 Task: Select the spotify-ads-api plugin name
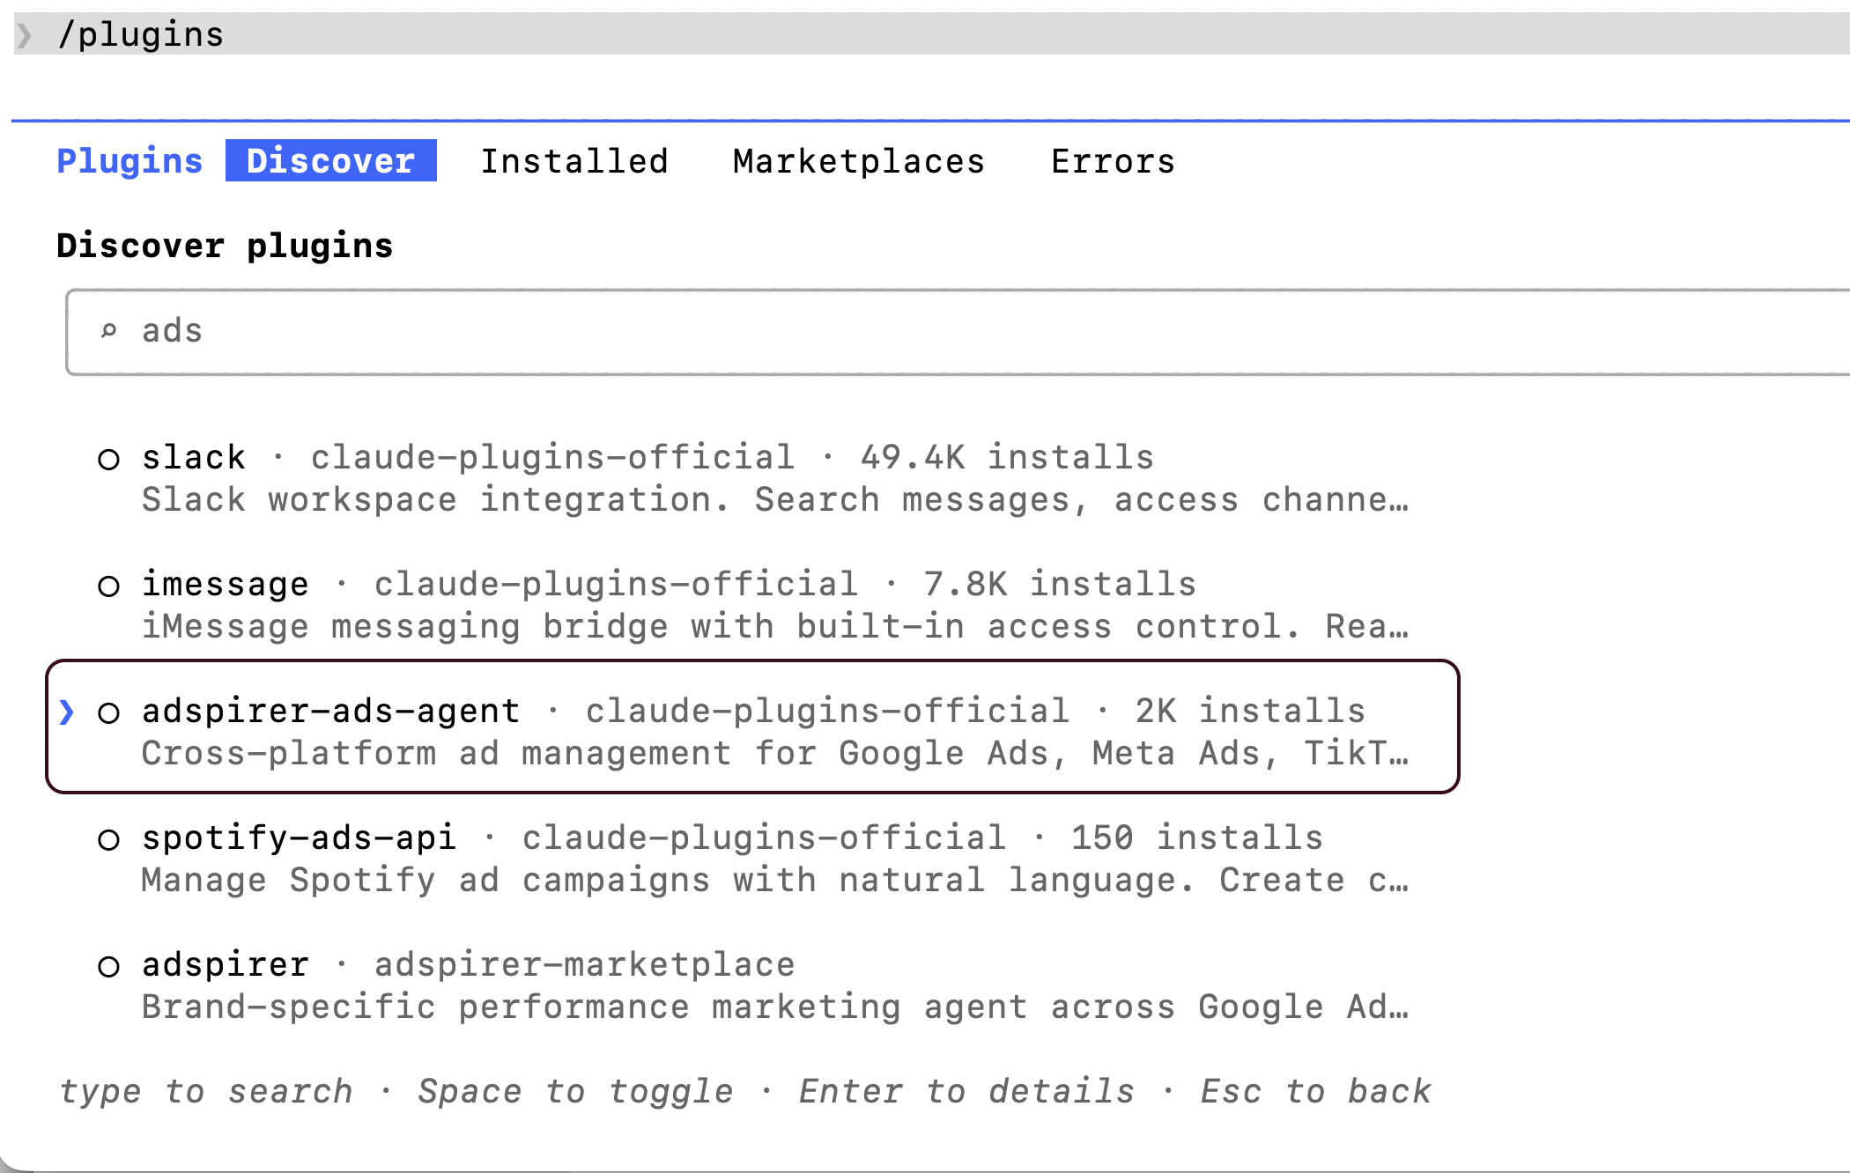300,837
